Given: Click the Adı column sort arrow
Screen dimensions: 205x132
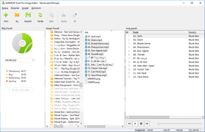Looking at the screenshot, I should pos(111,31).
